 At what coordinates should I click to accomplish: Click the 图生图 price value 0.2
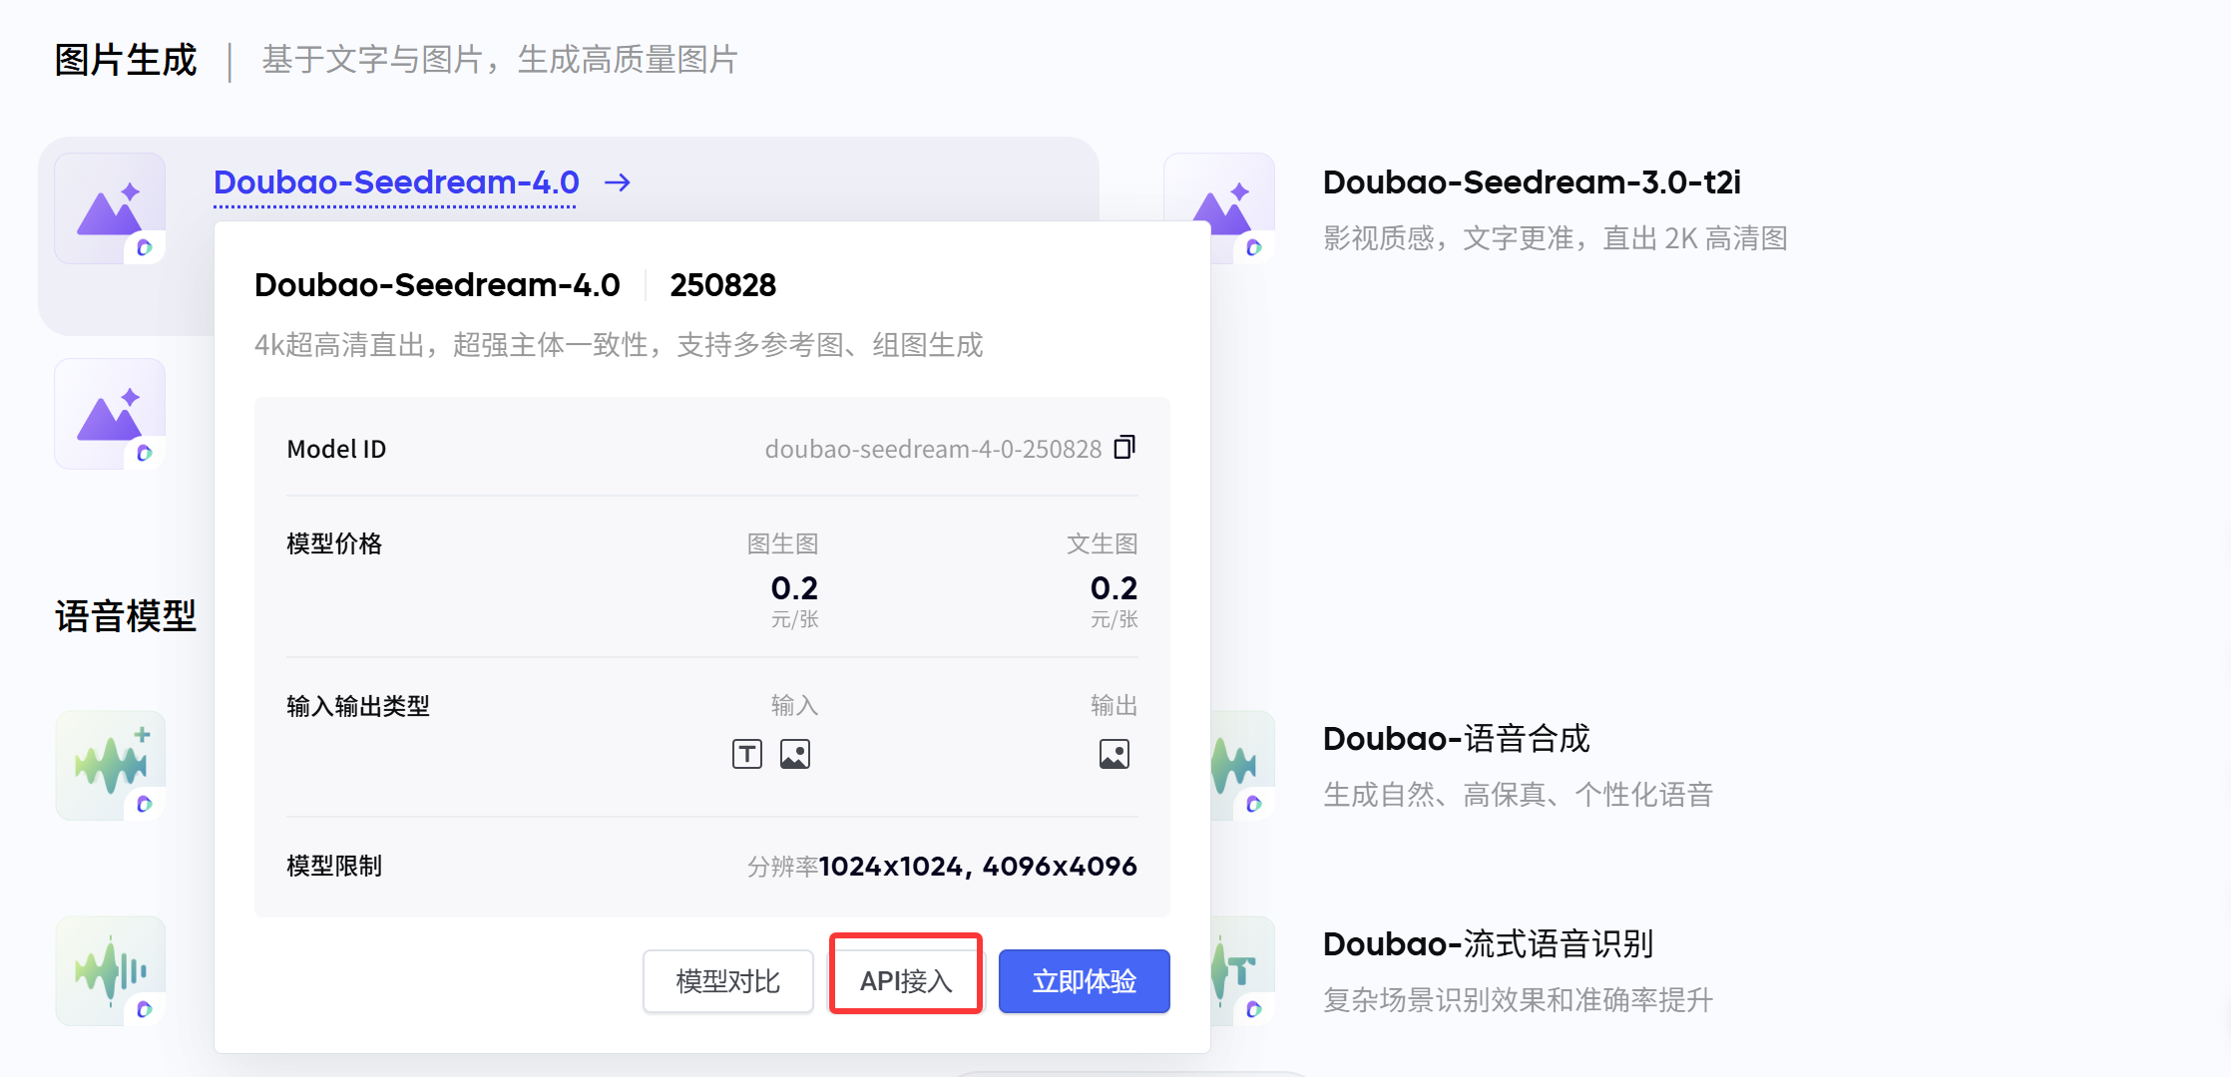click(x=794, y=588)
